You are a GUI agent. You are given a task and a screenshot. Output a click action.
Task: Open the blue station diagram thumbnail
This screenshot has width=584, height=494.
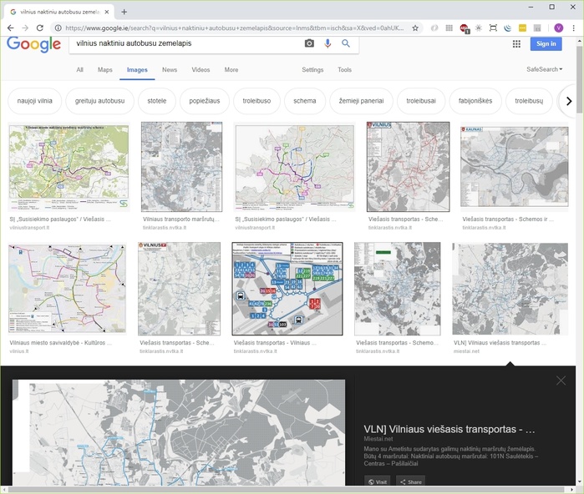click(x=287, y=289)
